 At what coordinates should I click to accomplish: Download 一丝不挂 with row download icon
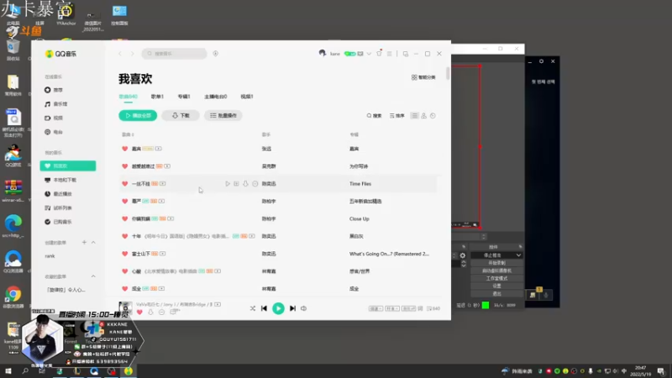click(245, 184)
